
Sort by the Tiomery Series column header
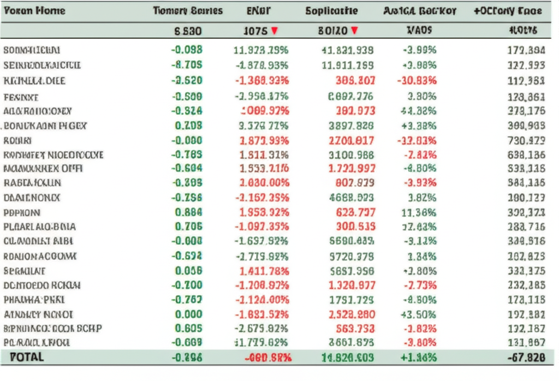pyautogui.click(x=188, y=10)
